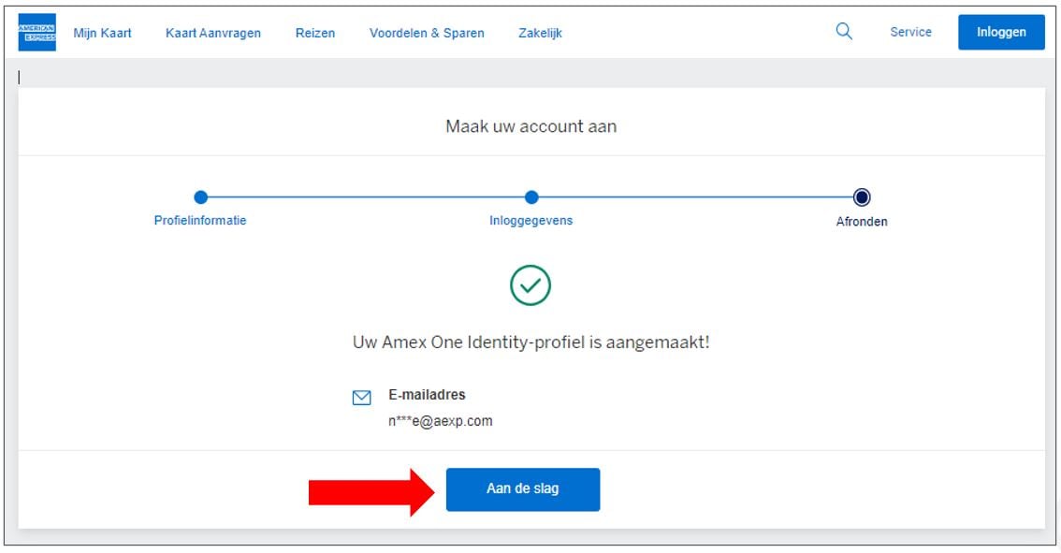
Task: Select the Afronden step dot
Action: (x=862, y=197)
